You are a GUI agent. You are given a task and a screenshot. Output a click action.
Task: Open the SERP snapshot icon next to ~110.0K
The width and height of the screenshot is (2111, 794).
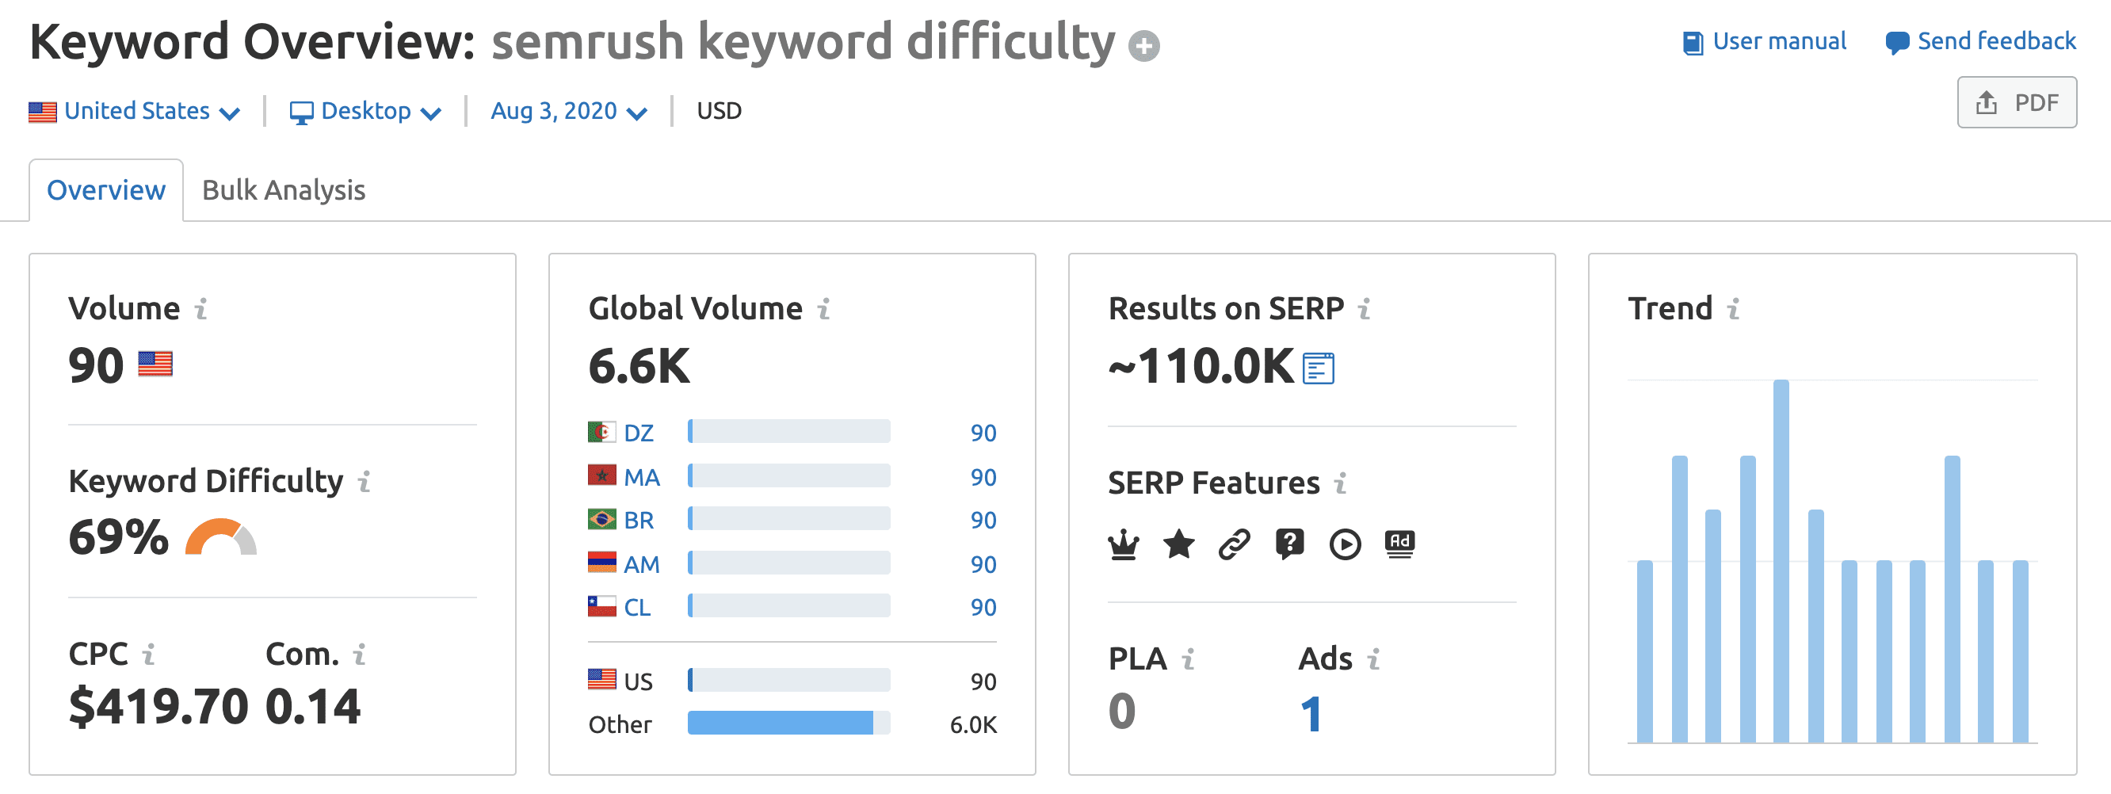click(1319, 368)
